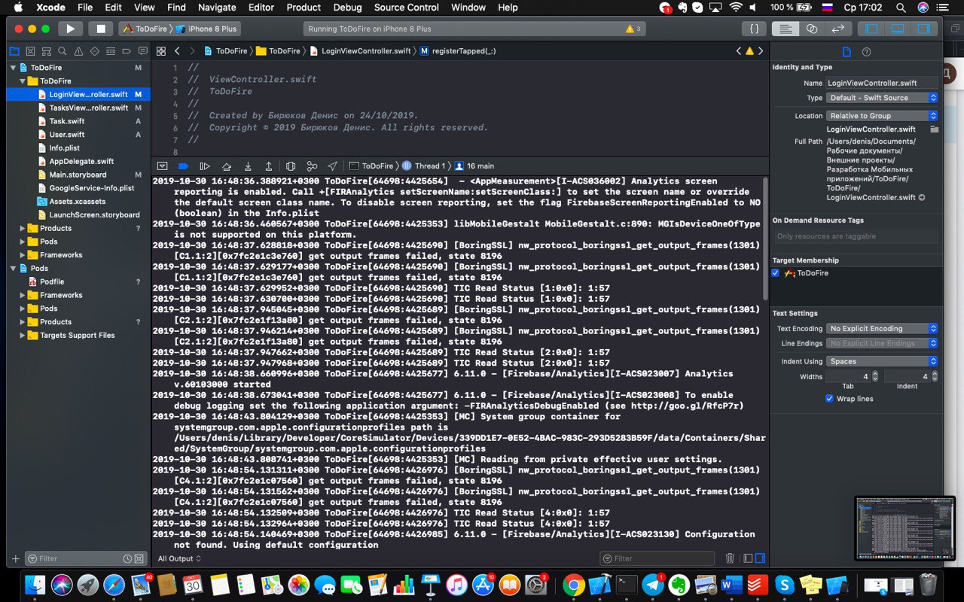Image resolution: width=964 pixels, height=602 pixels.
Task: Open the Breakpoint navigator
Action: pos(126,51)
